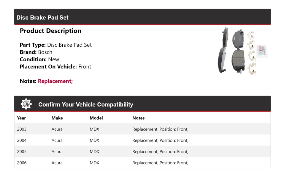Click the Notes column header in the table
This screenshot has width=285, height=177.
pos(138,118)
